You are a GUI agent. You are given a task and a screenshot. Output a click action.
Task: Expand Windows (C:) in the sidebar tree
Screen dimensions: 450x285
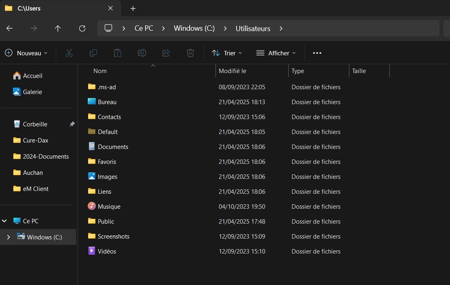coord(8,237)
